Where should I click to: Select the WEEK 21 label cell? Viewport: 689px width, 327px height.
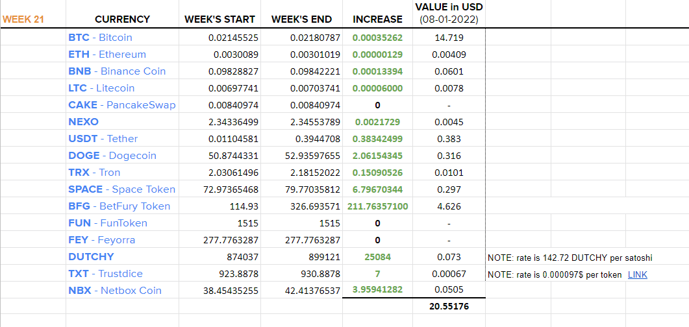coord(33,19)
